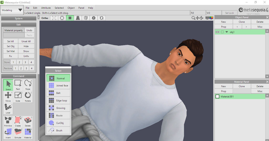Select the Create face tool
The image size is (269, 141).
[18, 122]
